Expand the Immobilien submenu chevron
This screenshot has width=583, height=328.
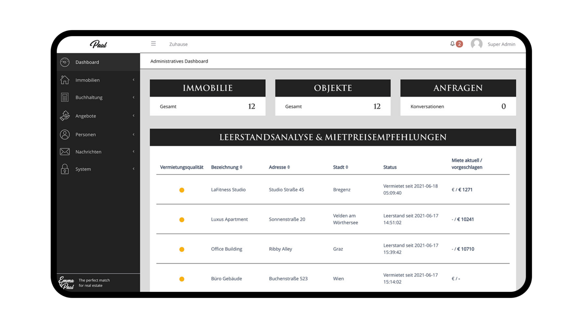(x=134, y=80)
